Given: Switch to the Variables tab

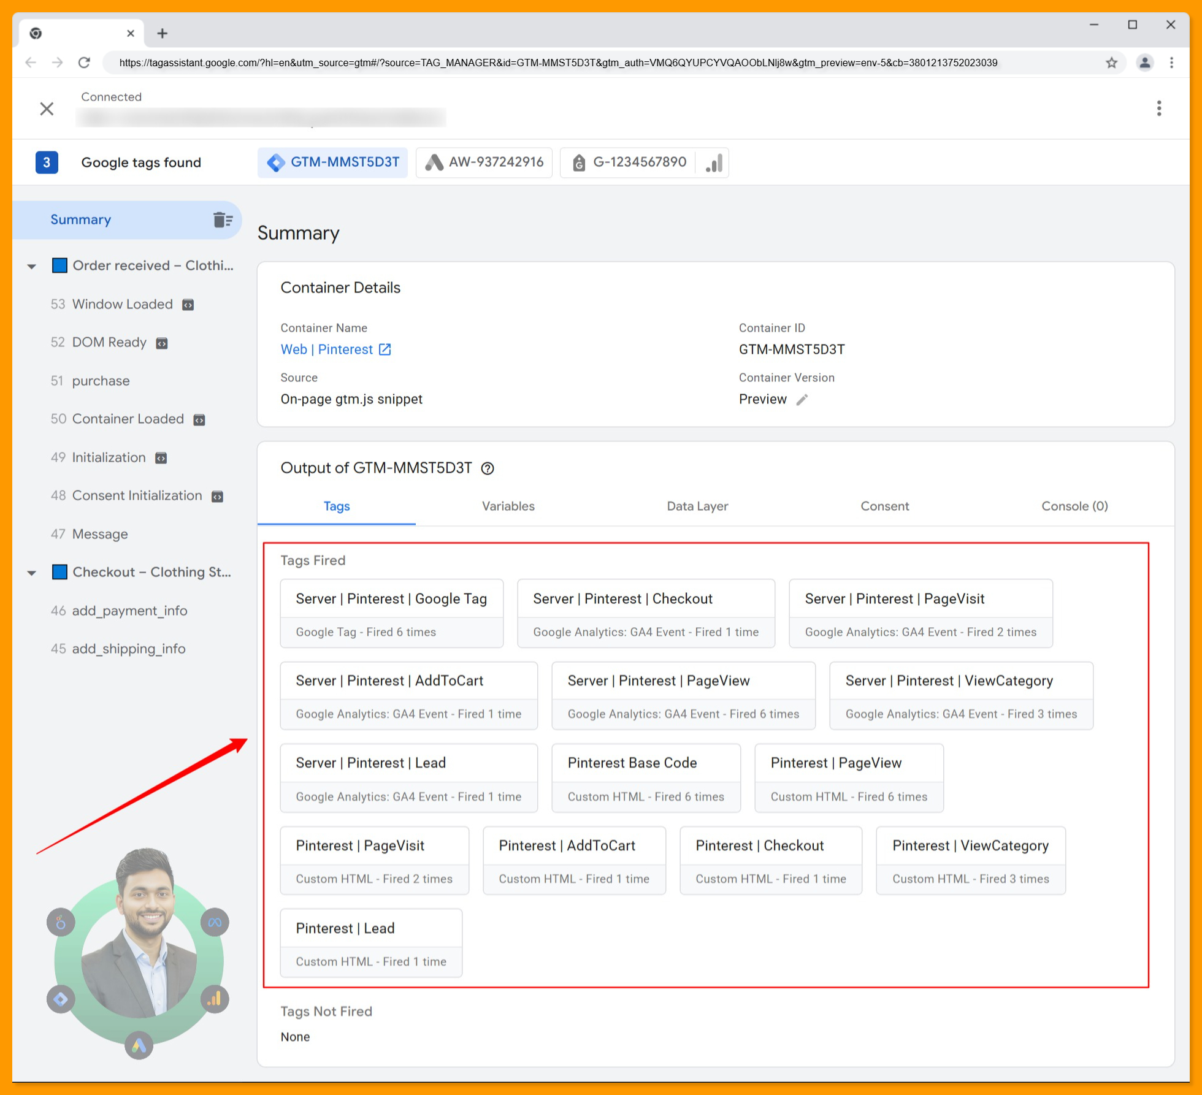Looking at the screenshot, I should 508,506.
